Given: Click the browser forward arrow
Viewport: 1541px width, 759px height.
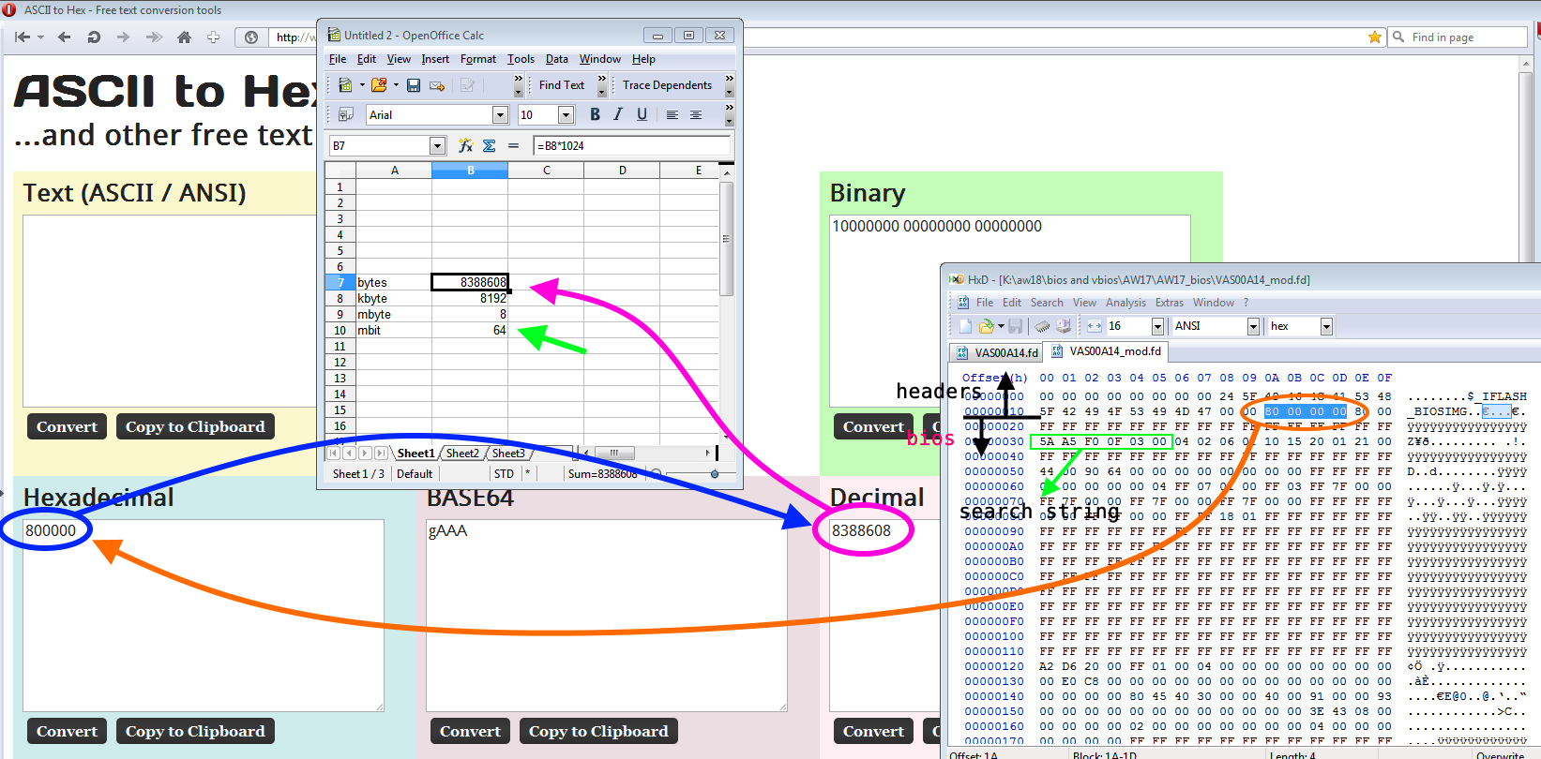Looking at the screenshot, I should [123, 37].
